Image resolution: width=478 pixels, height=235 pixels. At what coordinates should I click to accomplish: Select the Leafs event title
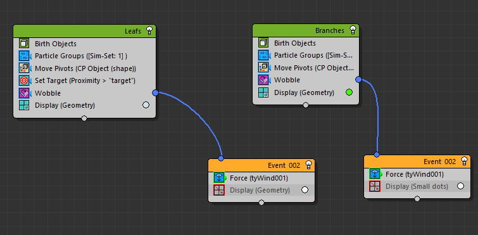(x=133, y=31)
